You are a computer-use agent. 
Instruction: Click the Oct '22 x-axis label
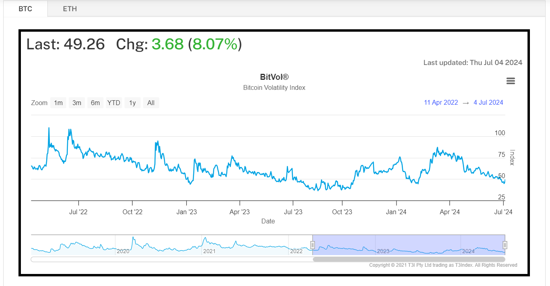tap(132, 212)
